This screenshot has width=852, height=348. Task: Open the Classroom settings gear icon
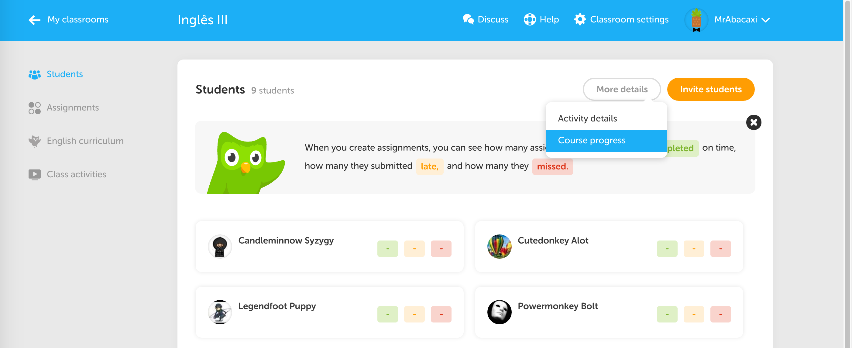(x=580, y=19)
